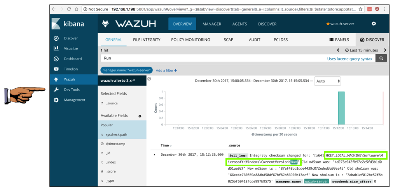Screen dimensions: 393x191
Task: Switch to the SCAP tab
Action: [228, 40]
